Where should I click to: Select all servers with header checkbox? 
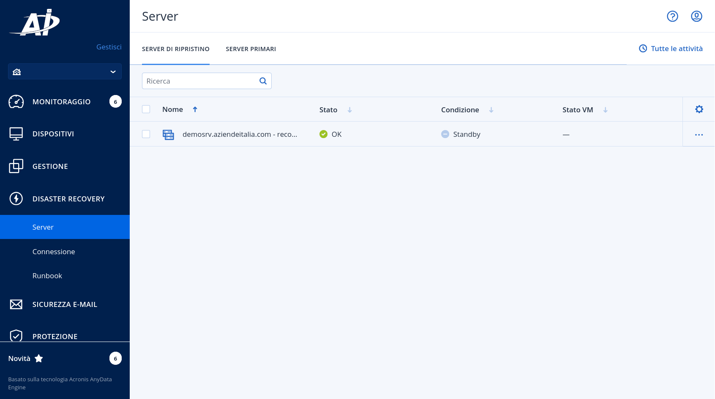[x=146, y=109]
